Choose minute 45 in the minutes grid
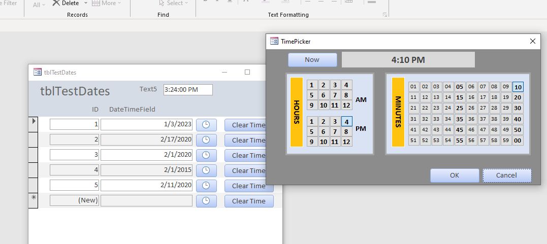This screenshot has height=244, width=547. point(460,130)
